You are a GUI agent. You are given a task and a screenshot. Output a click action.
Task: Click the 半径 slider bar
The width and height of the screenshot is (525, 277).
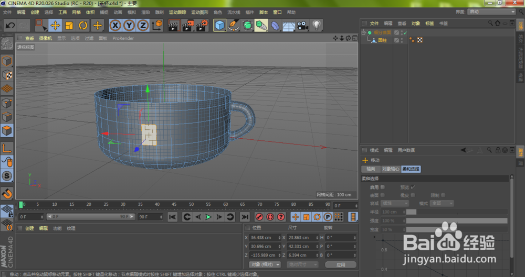click(457, 212)
